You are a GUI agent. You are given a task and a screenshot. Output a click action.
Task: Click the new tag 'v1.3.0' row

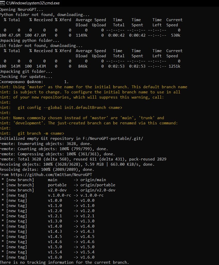click(48, 221)
